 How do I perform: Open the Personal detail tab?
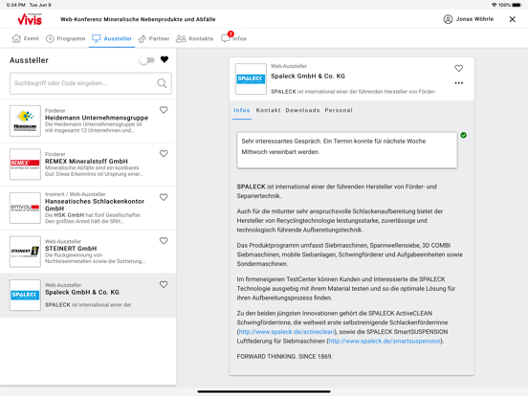point(339,110)
